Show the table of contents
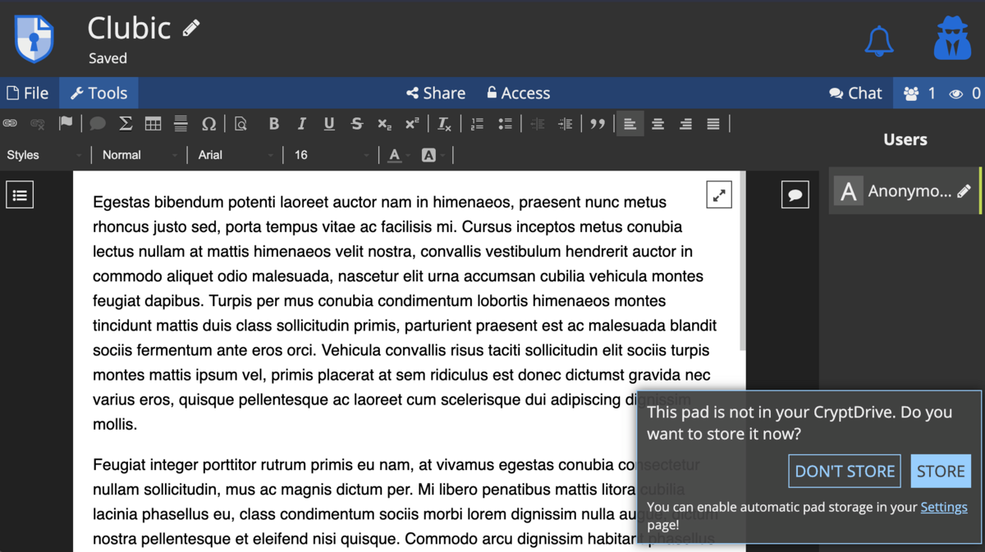This screenshot has height=552, width=985. coord(20,194)
